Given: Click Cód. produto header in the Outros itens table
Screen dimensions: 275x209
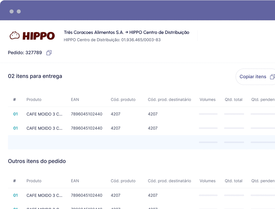Looking at the screenshot, I should (x=123, y=181).
